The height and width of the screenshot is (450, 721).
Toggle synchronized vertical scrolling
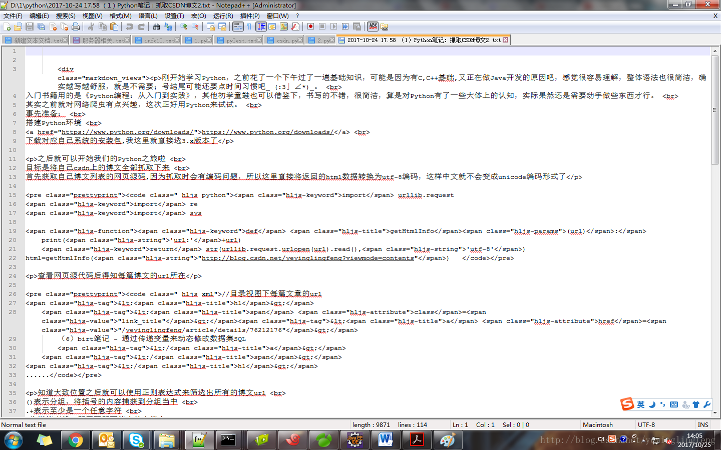click(211, 26)
